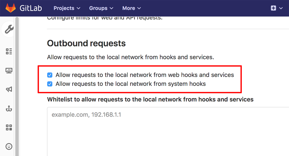Click the GitLab wordmark text link
This screenshot has width=289, height=156.
pos(31,8)
